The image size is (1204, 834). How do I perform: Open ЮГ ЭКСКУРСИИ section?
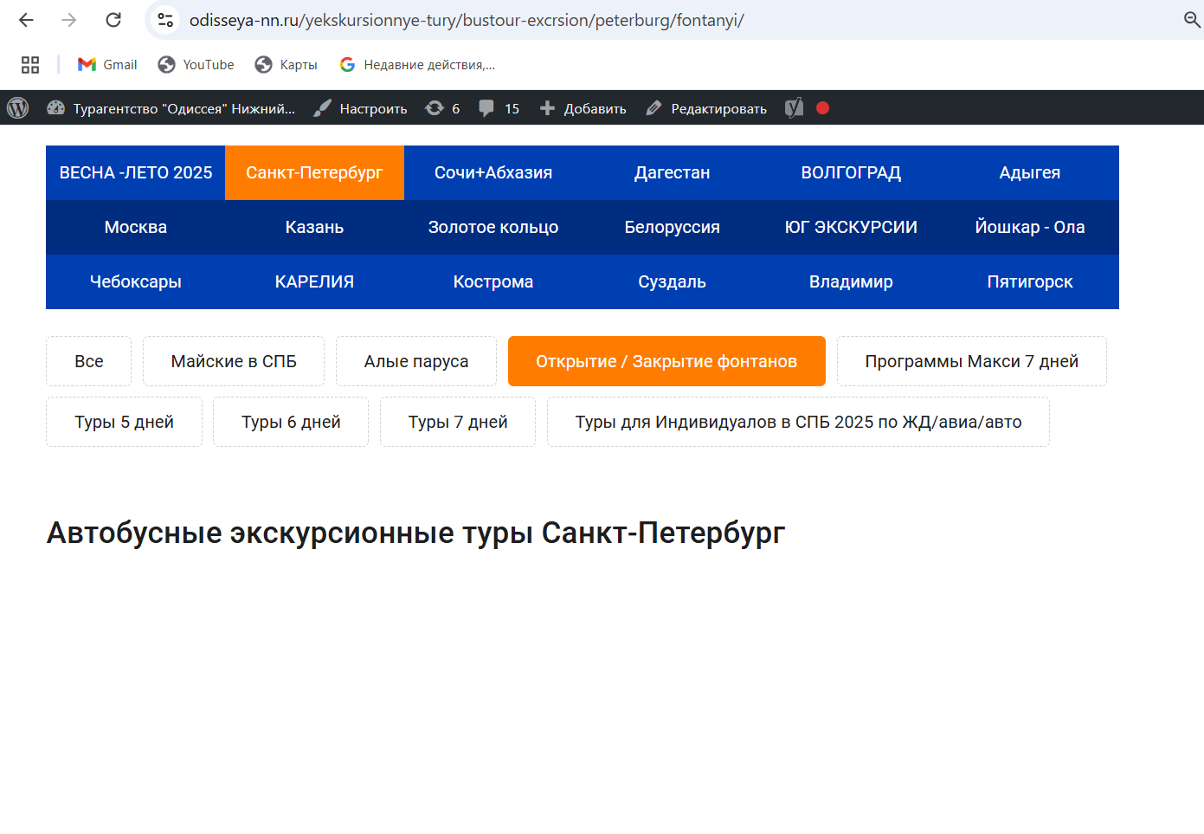851,228
